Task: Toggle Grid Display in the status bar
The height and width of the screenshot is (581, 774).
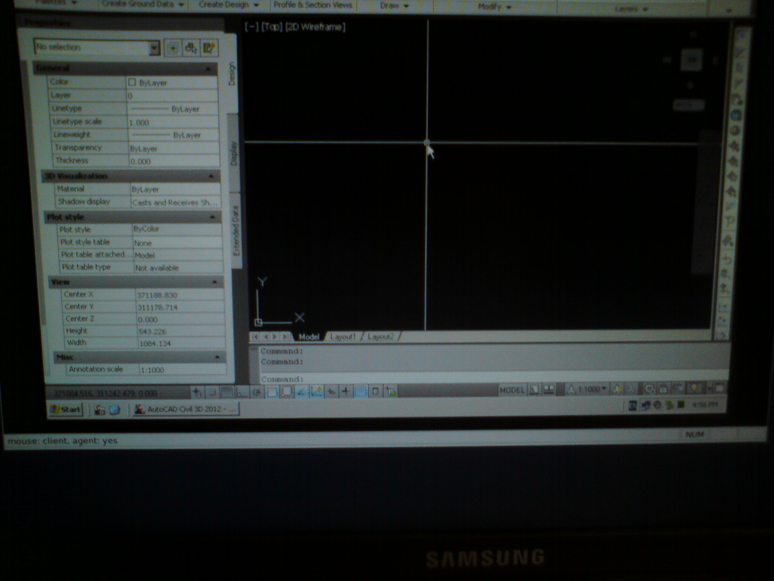Action: point(227,392)
